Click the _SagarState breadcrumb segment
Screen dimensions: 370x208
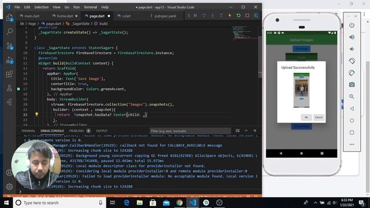click(x=78, y=24)
